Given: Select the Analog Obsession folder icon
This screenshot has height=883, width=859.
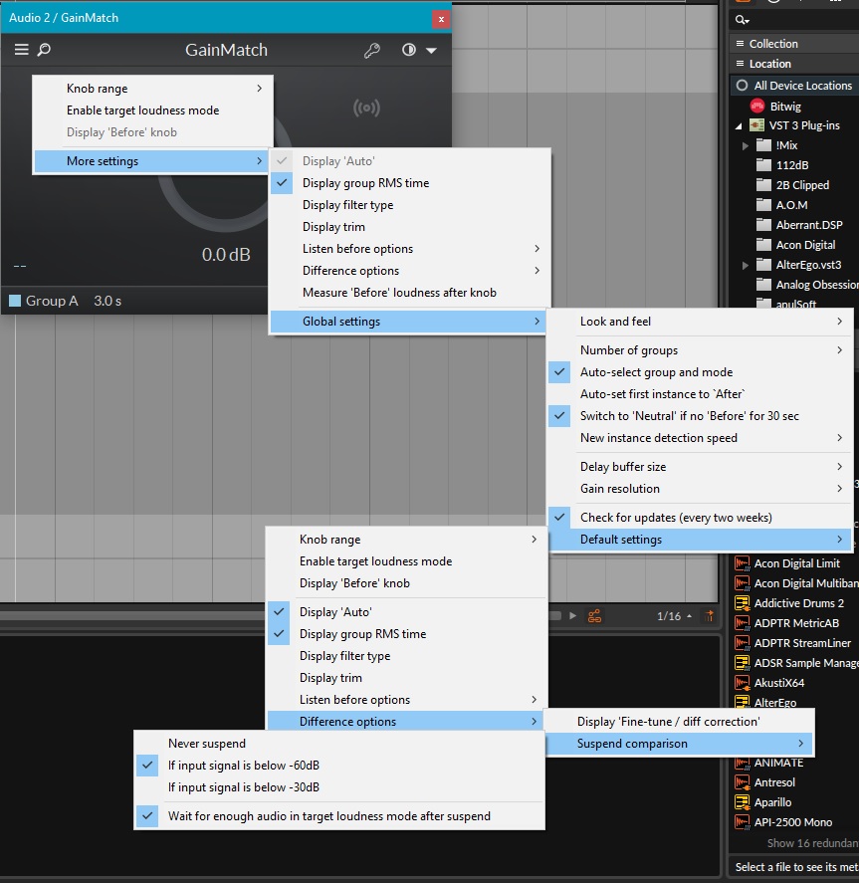Looking at the screenshot, I should click(x=763, y=285).
